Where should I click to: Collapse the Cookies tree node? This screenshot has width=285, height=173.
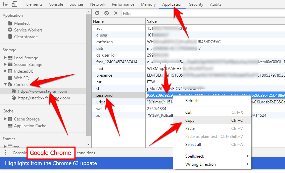pos(5,85)
